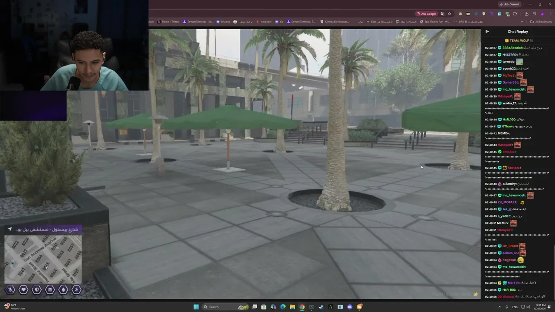The image size is (555, 312).
Task: Click username 3BSxAbdalah in chat
Action: [x=513, y=48]
